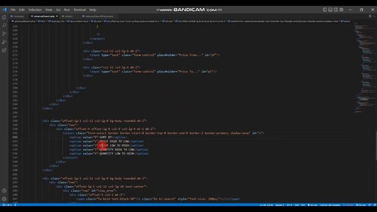Switch to the third editor tab

click(68, 16)
